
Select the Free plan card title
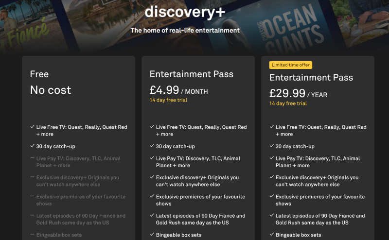(x=39, y=74)
